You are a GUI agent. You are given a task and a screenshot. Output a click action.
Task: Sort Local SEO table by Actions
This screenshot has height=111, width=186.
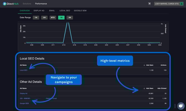(x=164, y=65)
